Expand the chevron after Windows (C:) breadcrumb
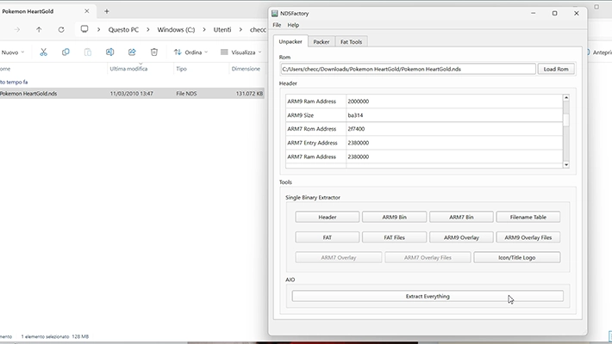 click(204, 29)
